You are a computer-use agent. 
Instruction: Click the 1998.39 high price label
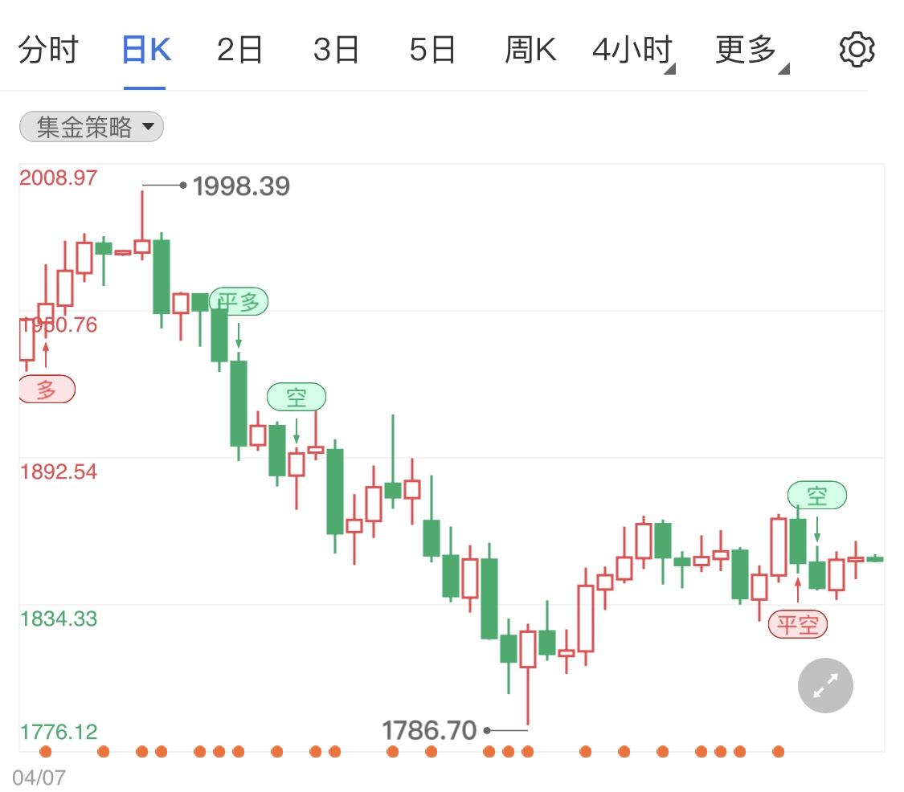[x=241, y=186]
